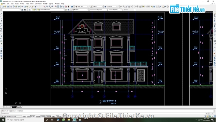This screenshot has height=122, width=216.
Task: Select the Aligned Dimension tool icon
Action: 124,6
